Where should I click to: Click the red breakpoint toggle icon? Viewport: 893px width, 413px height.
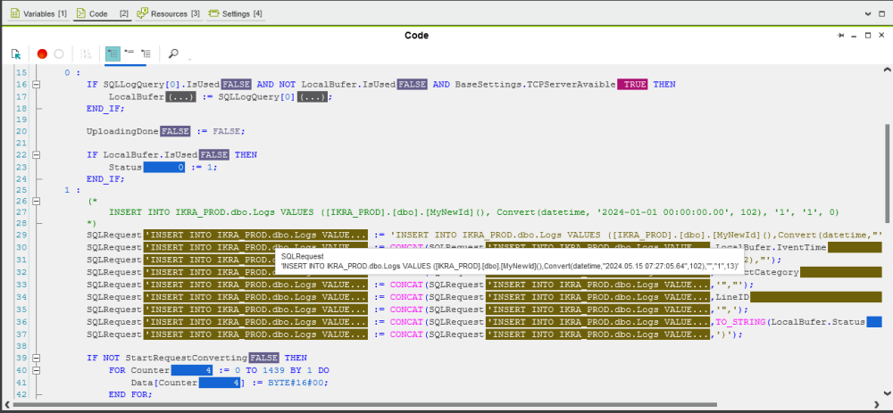click(x=42, y=54)
